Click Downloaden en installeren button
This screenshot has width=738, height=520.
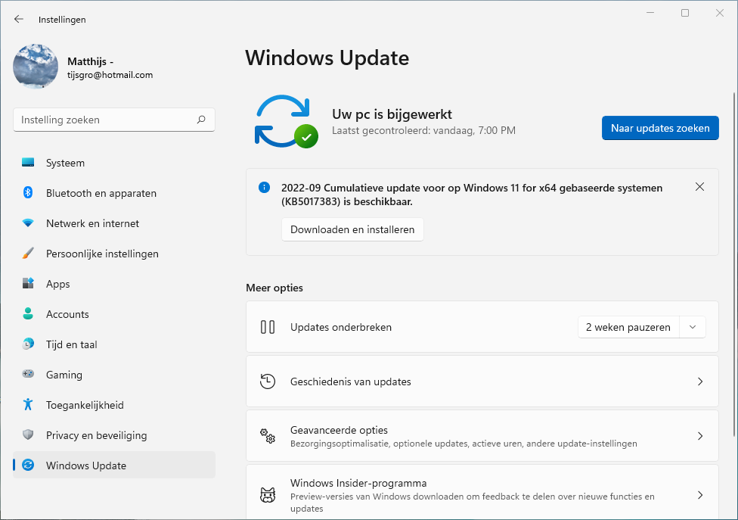click(x=352, y=229)
